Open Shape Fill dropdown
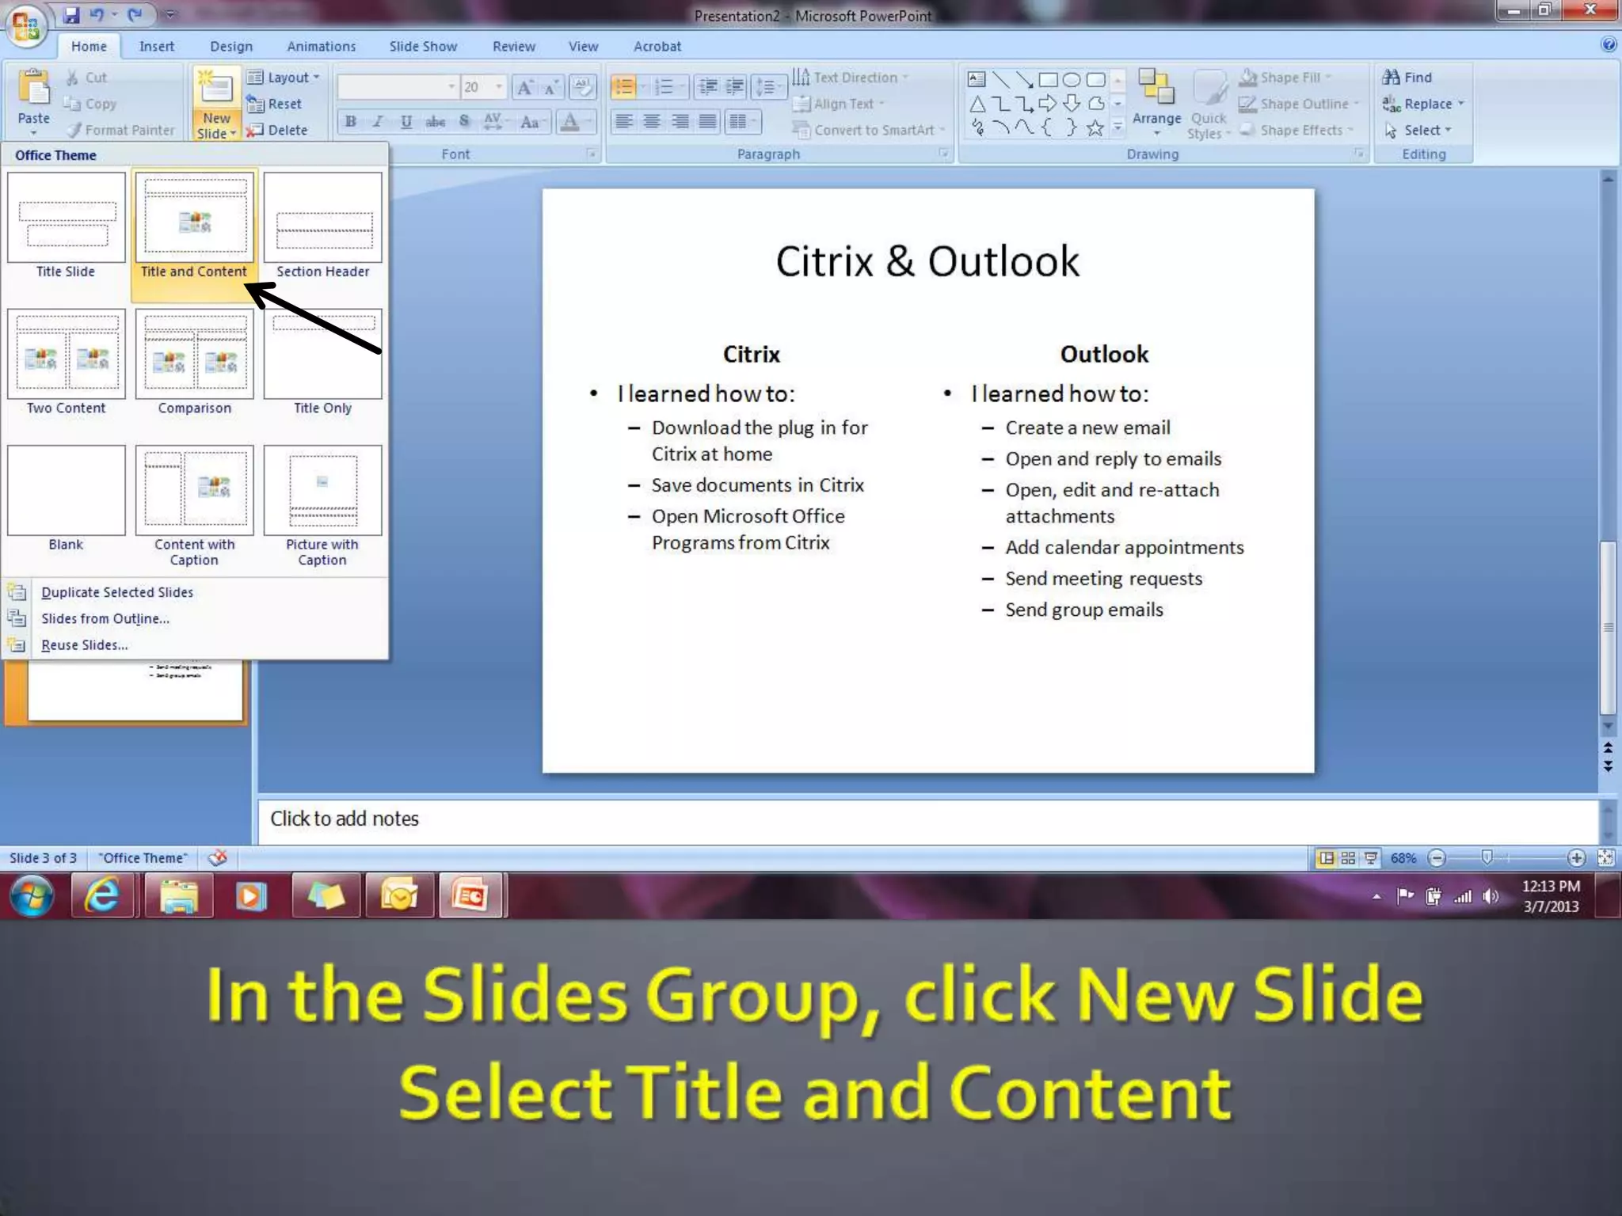1622x1216 pixels. click(1286, 78)
